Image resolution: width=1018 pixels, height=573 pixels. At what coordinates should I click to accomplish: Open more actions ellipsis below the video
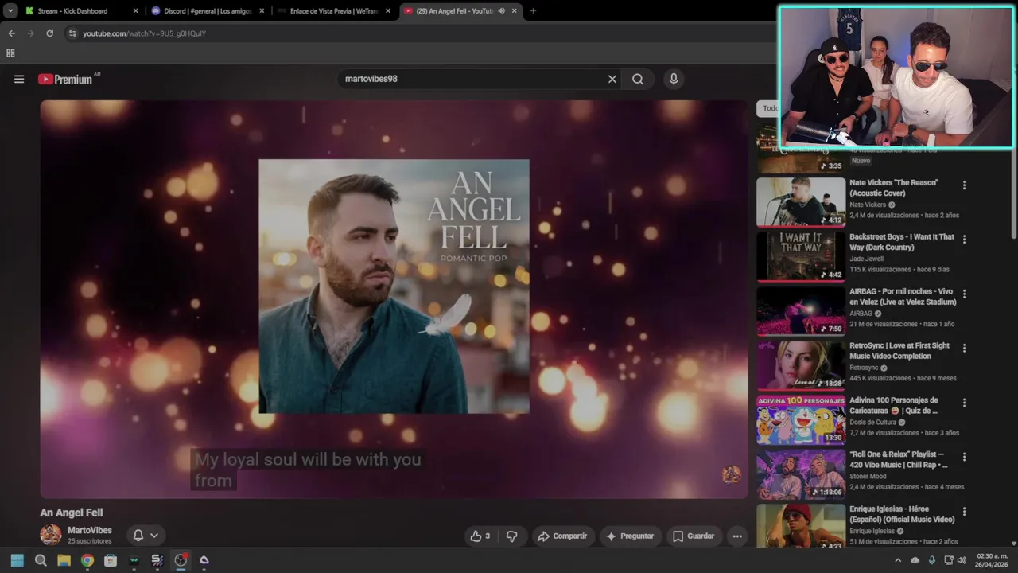coord(737,536)
